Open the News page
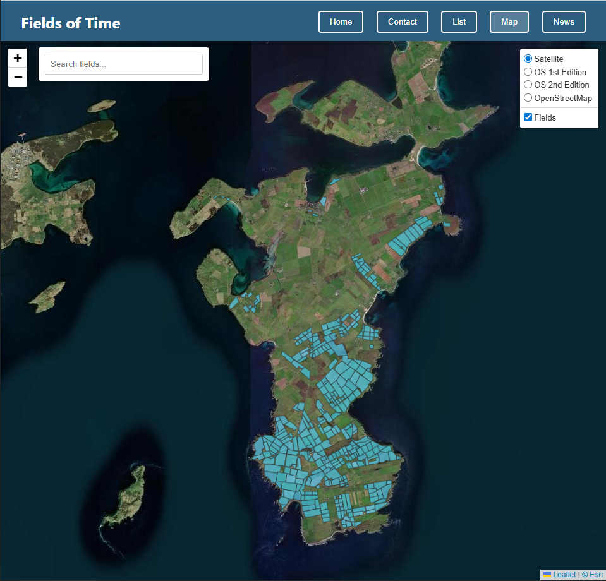Screen dimensions: 606x581 (x=564, y=21)
